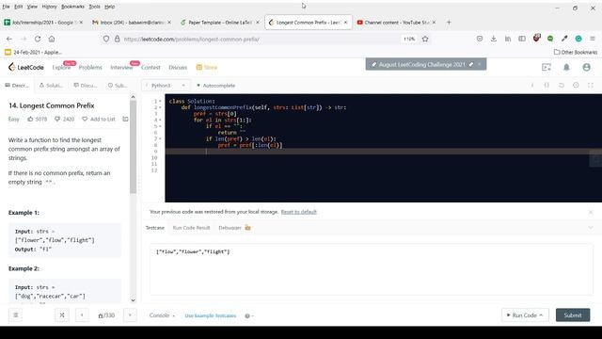Pick a random problem with shuffle icon

tap(62, 315)
